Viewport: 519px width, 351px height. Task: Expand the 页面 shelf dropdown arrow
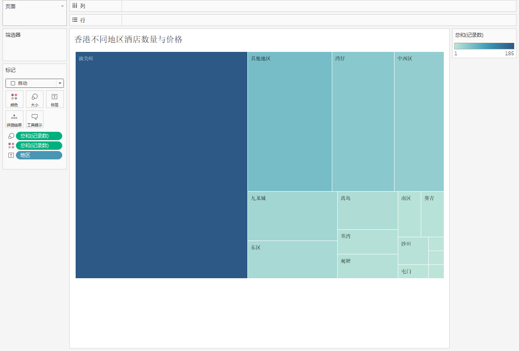pos(62,6)
